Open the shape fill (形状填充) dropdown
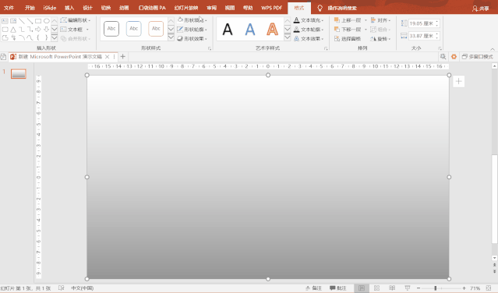498x293 pixels. [192, 20]
